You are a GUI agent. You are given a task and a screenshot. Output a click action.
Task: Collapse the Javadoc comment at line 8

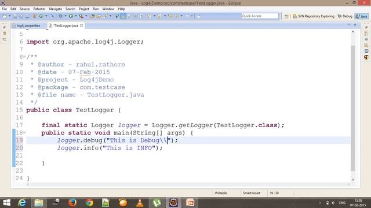tap(24, 57)
